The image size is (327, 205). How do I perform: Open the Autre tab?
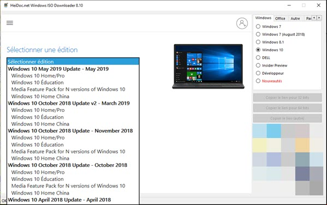coord(295,19)
